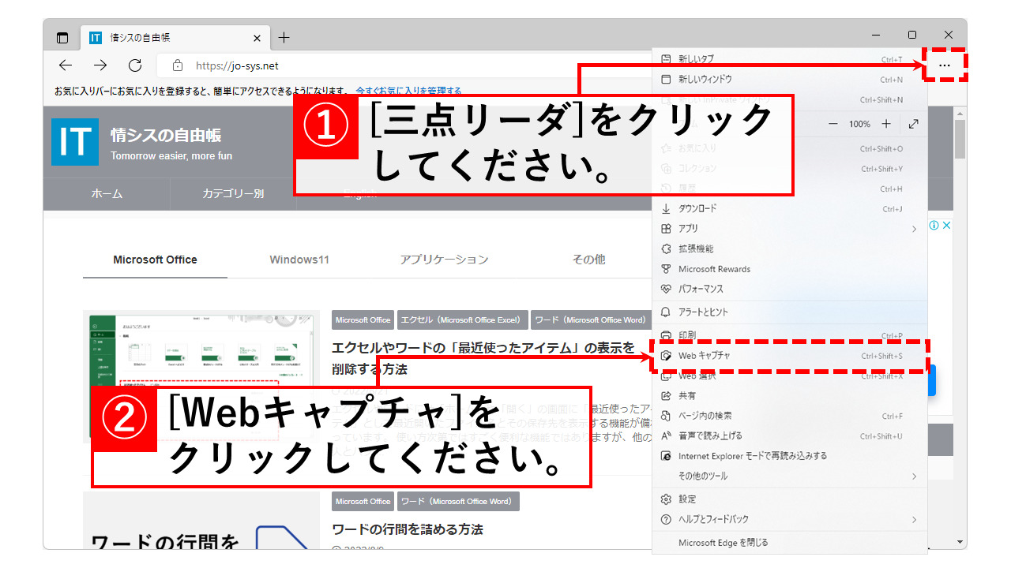The image size is (1011, 568).
Task: Open 設定 from the menu
Action: click(687, 499)
